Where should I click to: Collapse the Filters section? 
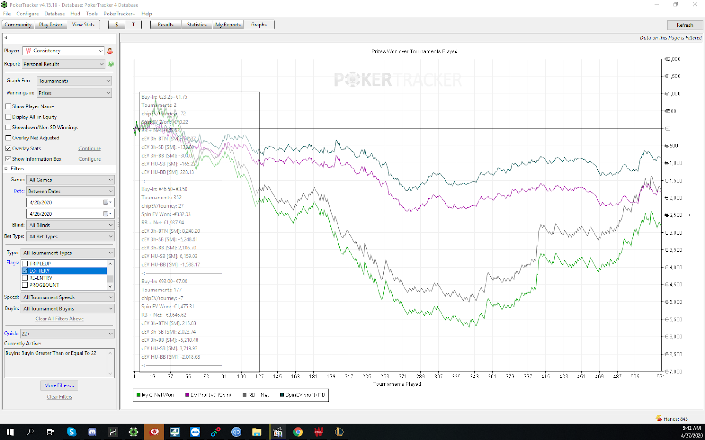(7, 169)
